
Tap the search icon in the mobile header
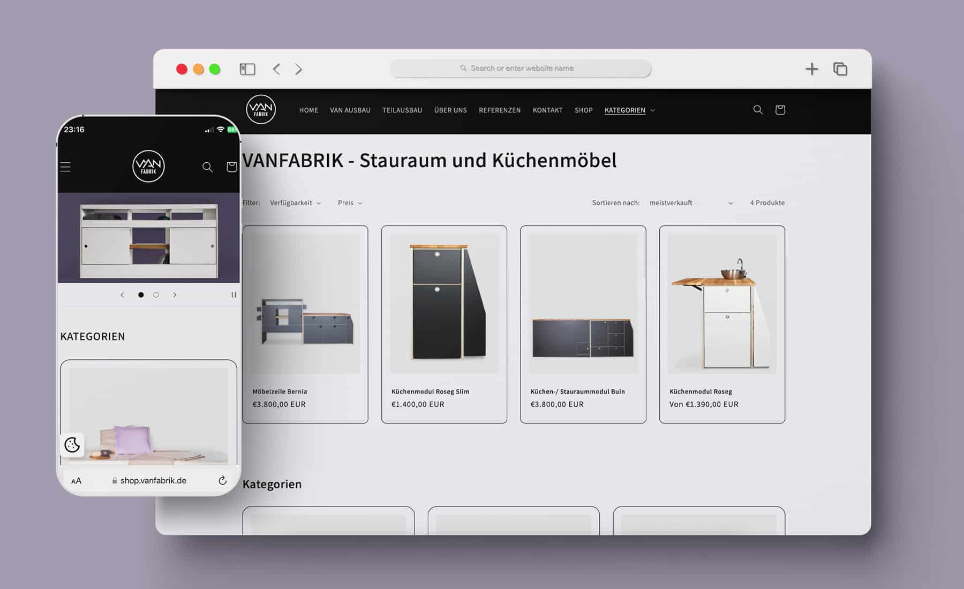click(x=207, y=167)
